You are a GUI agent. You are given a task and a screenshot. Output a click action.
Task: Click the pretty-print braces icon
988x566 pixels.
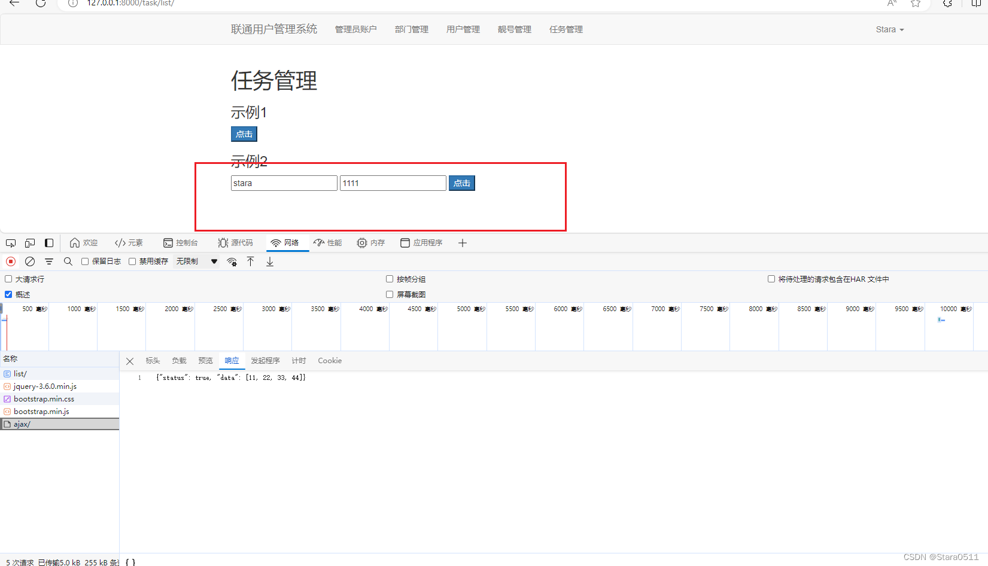(x=130, y=562)
